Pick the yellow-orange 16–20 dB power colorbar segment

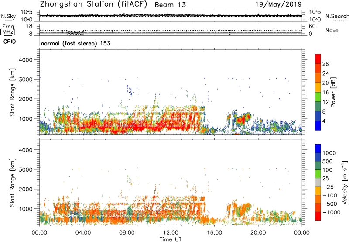tap(318, 87)
